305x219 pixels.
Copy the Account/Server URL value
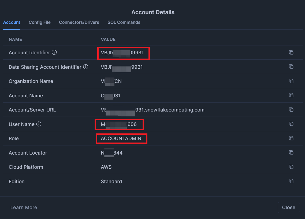pos(291,110)
